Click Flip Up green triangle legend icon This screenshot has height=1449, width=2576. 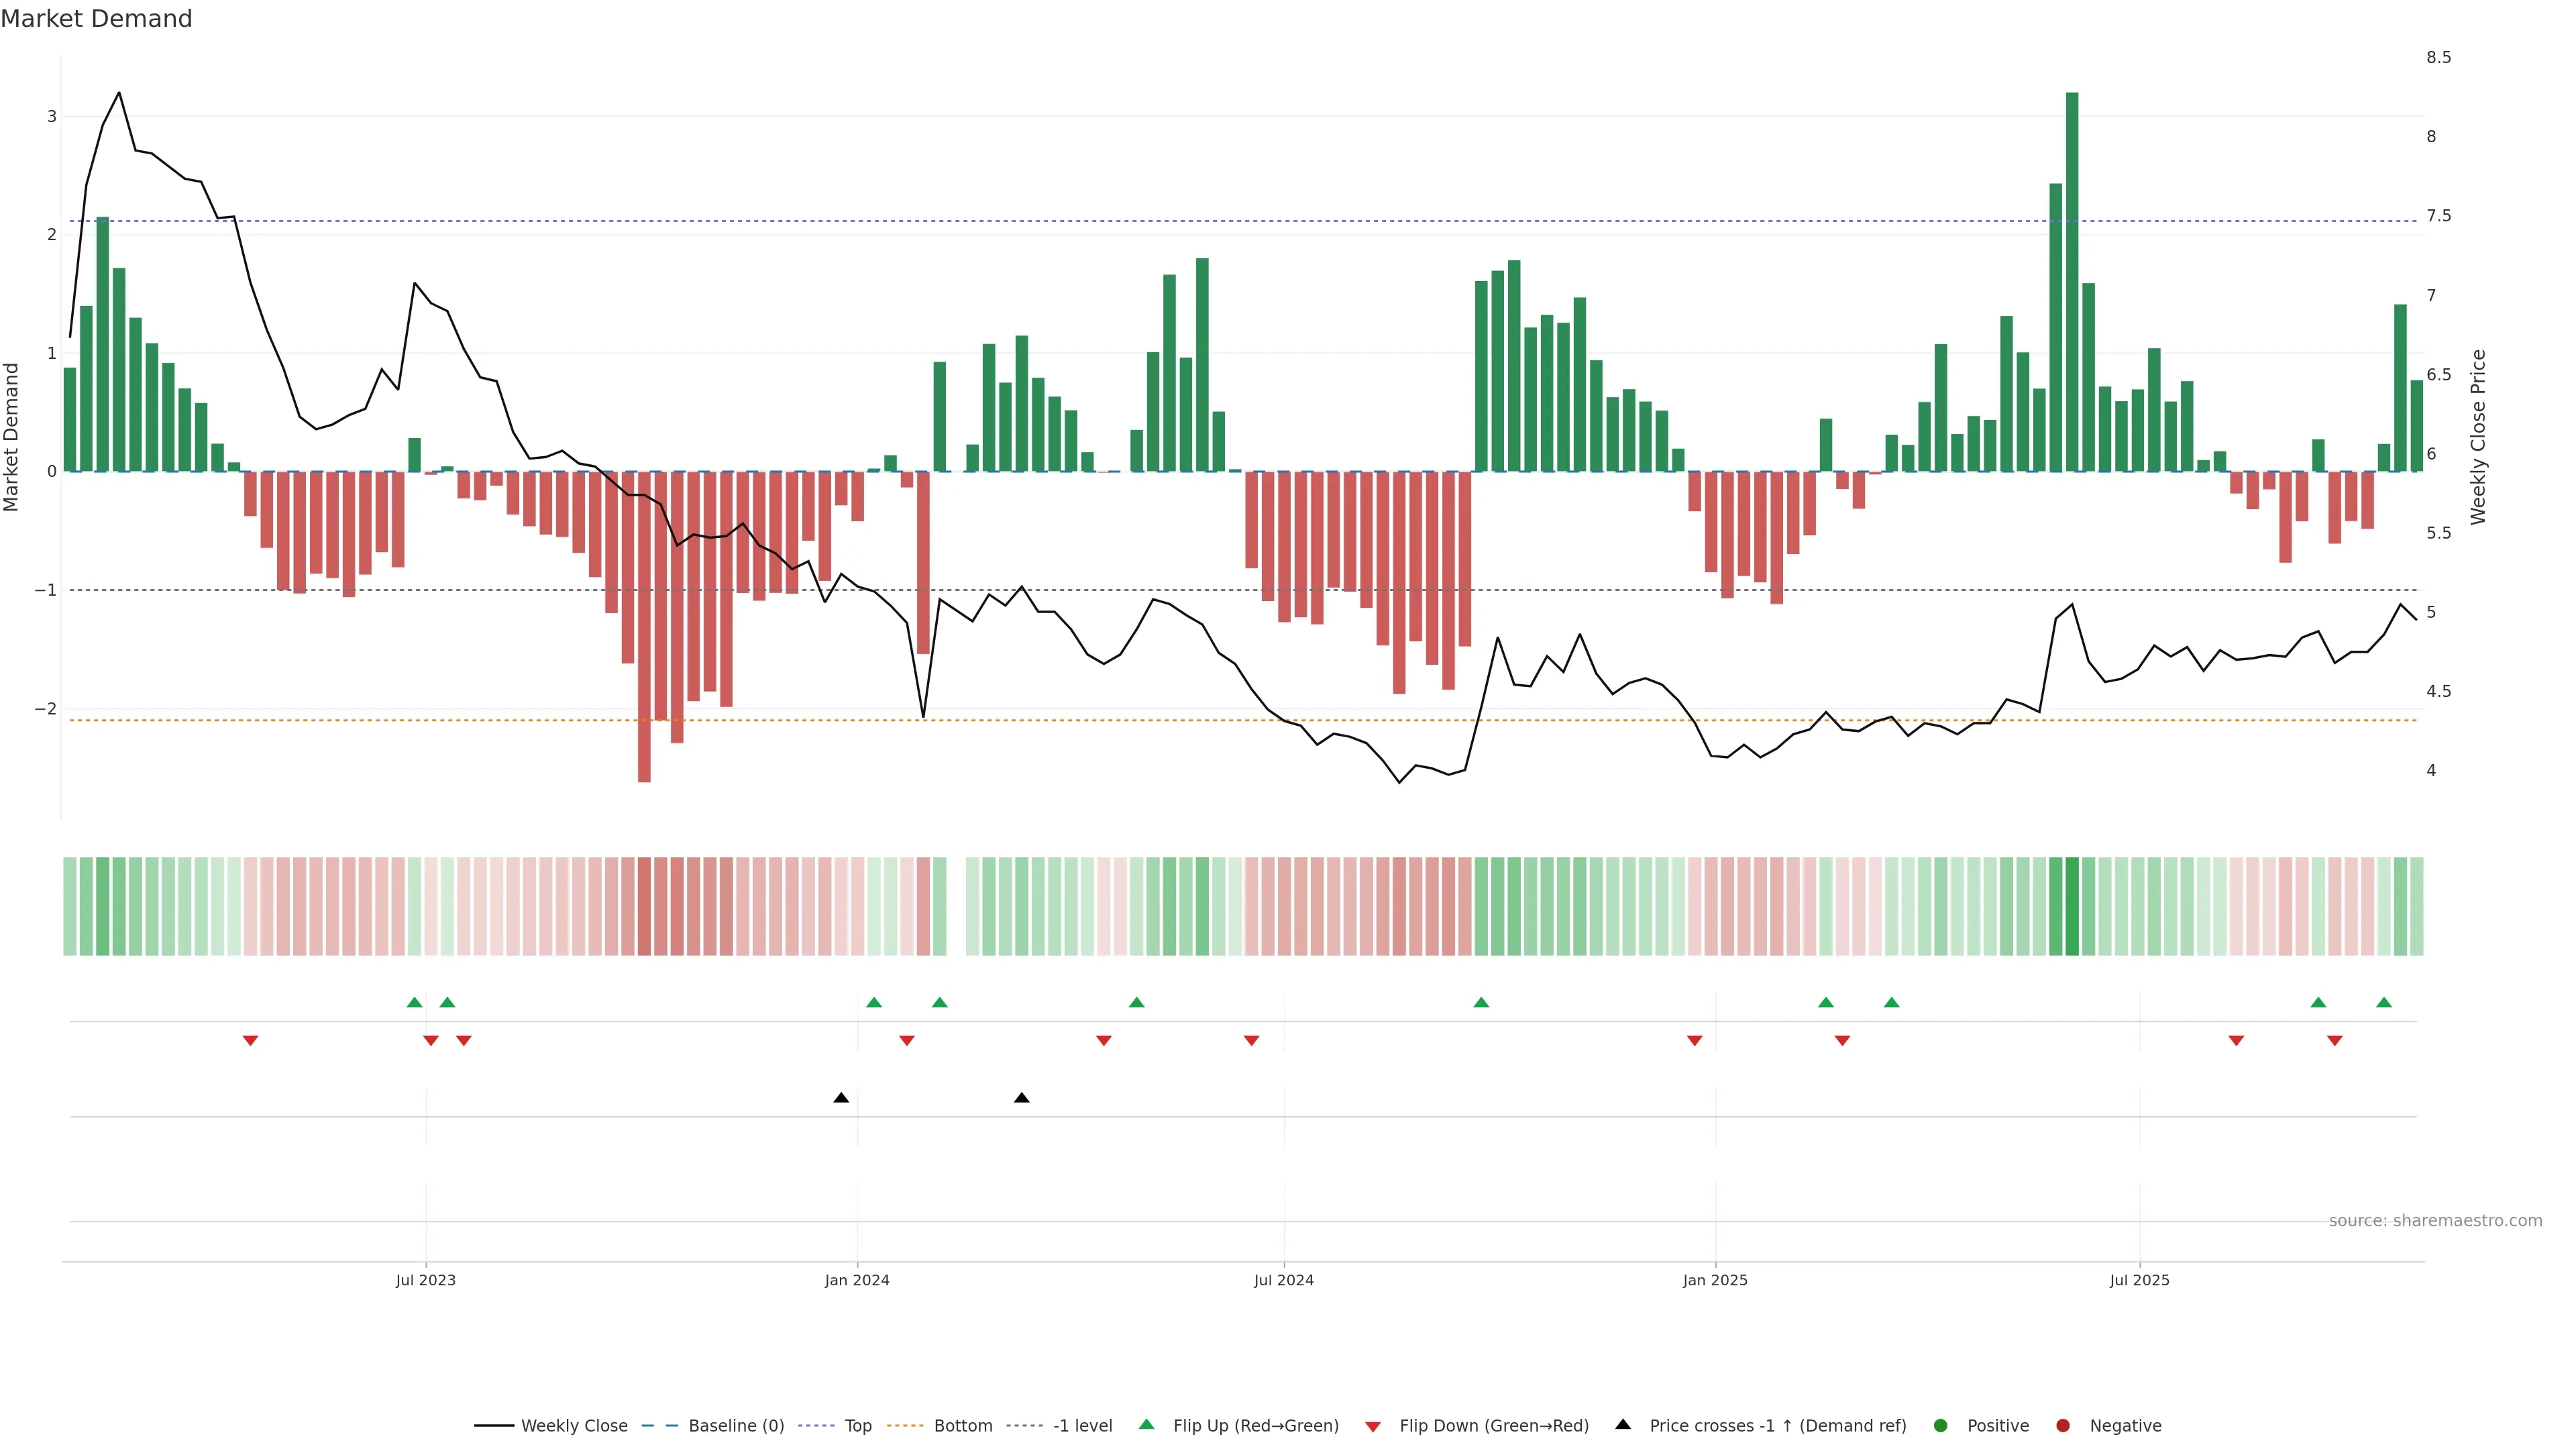pos(1147,1425)
